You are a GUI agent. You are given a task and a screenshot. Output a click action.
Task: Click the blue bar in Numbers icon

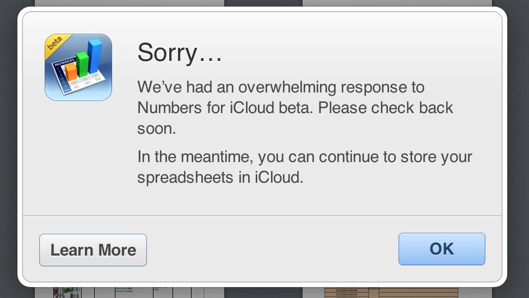95,56
